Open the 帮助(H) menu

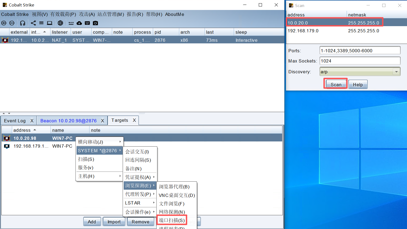(x=154, y=14)
